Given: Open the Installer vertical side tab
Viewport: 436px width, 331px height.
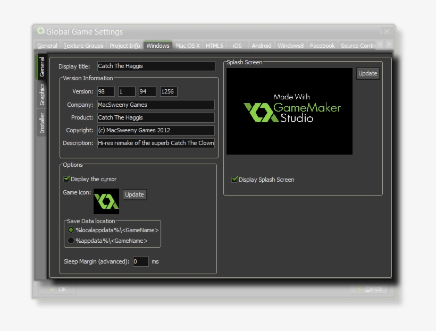Looking at the screenshot, I should pos(42,123).
